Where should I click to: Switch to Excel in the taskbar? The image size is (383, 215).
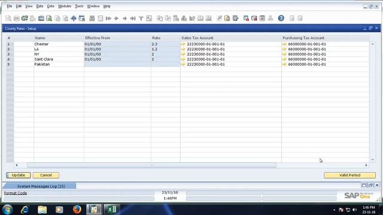pos(112,210)
